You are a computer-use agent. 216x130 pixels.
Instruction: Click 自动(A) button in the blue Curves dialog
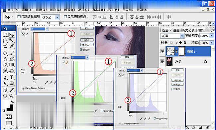coord(177,80)
